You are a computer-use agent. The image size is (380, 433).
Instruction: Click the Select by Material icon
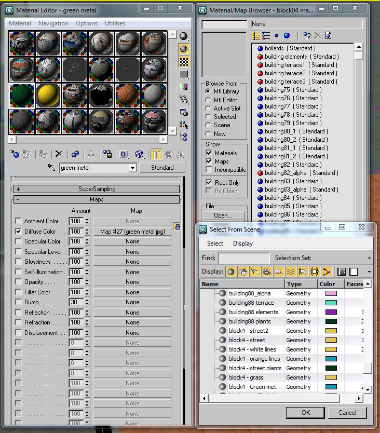click(184, 125)
